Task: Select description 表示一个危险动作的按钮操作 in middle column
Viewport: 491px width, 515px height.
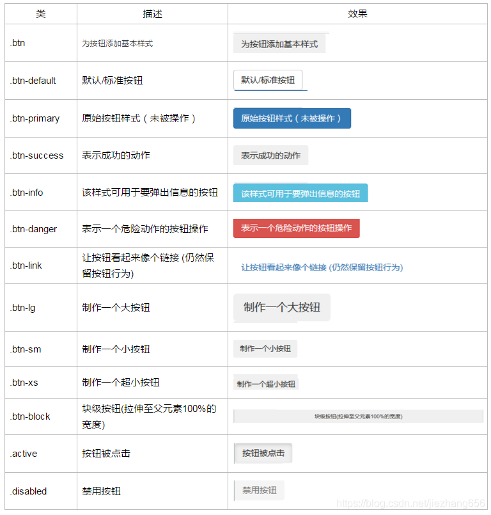Action: [x=145, y=228]
